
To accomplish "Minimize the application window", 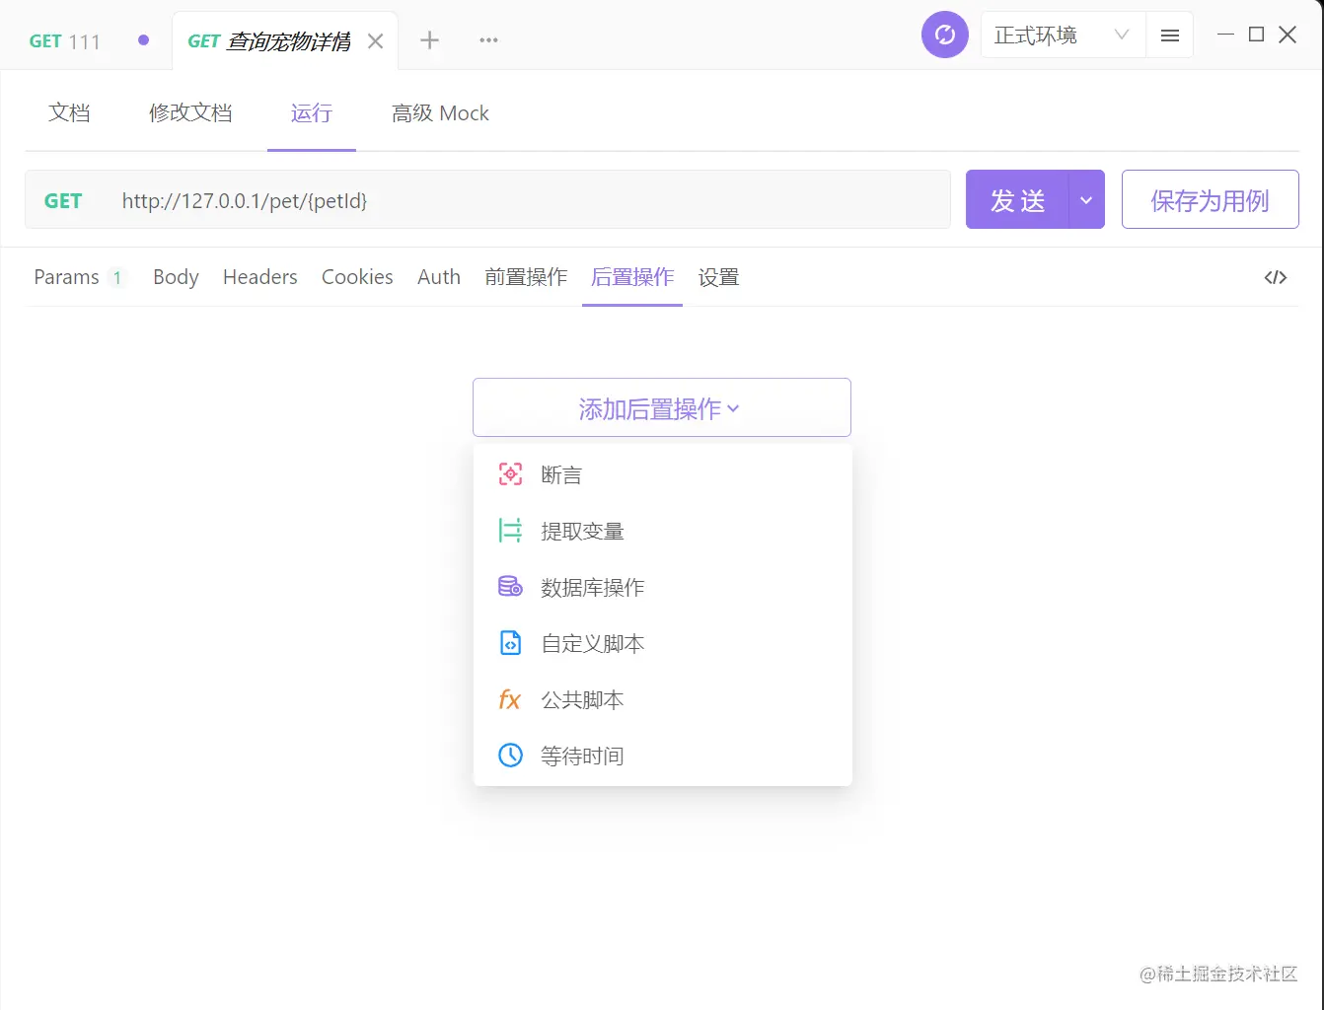I will click(x=1225, y=35).
